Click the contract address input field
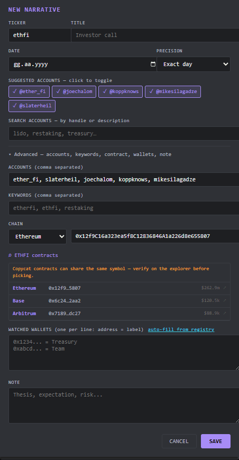The image size is (239, 460). [155, 236]
